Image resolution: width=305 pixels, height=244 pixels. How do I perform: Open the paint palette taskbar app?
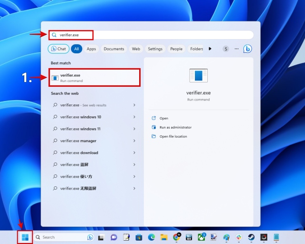coord(226,237)
